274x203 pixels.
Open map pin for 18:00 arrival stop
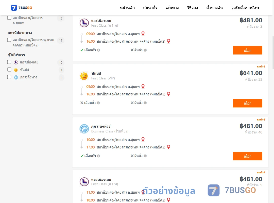(168, 200)
